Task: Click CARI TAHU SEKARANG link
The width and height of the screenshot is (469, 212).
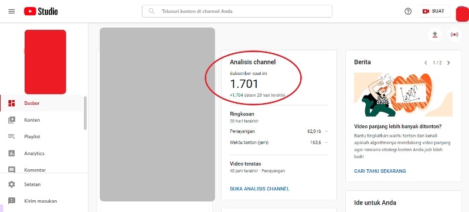Action: tap(380, 171)
